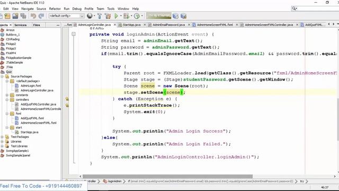Collapse the default package node
Viewport: 339px width, 191px height.
coord(7,81)
